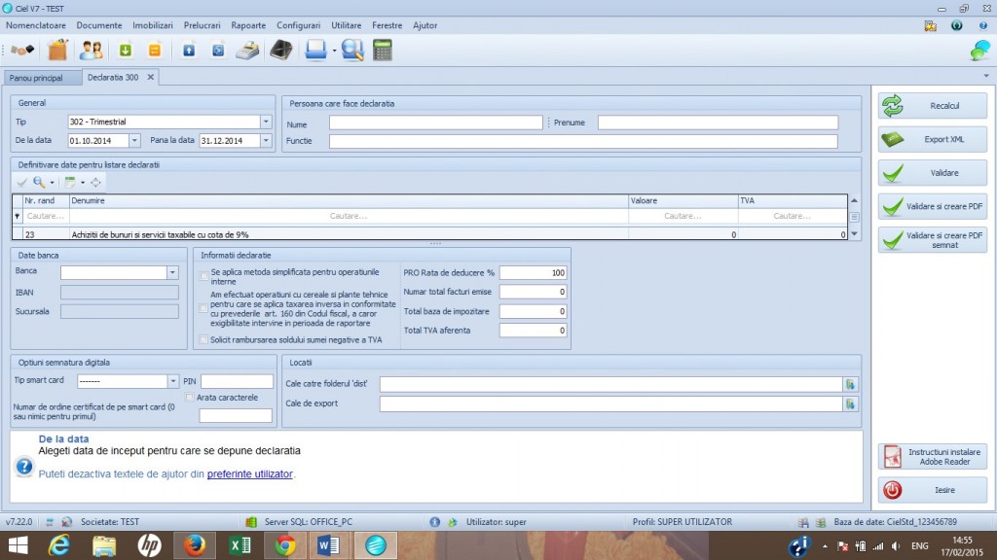The width and height of the screenshot is (997, 560).
Task: Open the dropdown arrow beside grid magnifier
Action: point(53,183)
